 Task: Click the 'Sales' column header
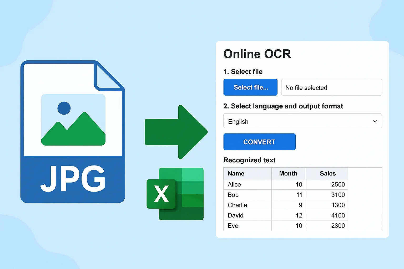click(326, 173)
